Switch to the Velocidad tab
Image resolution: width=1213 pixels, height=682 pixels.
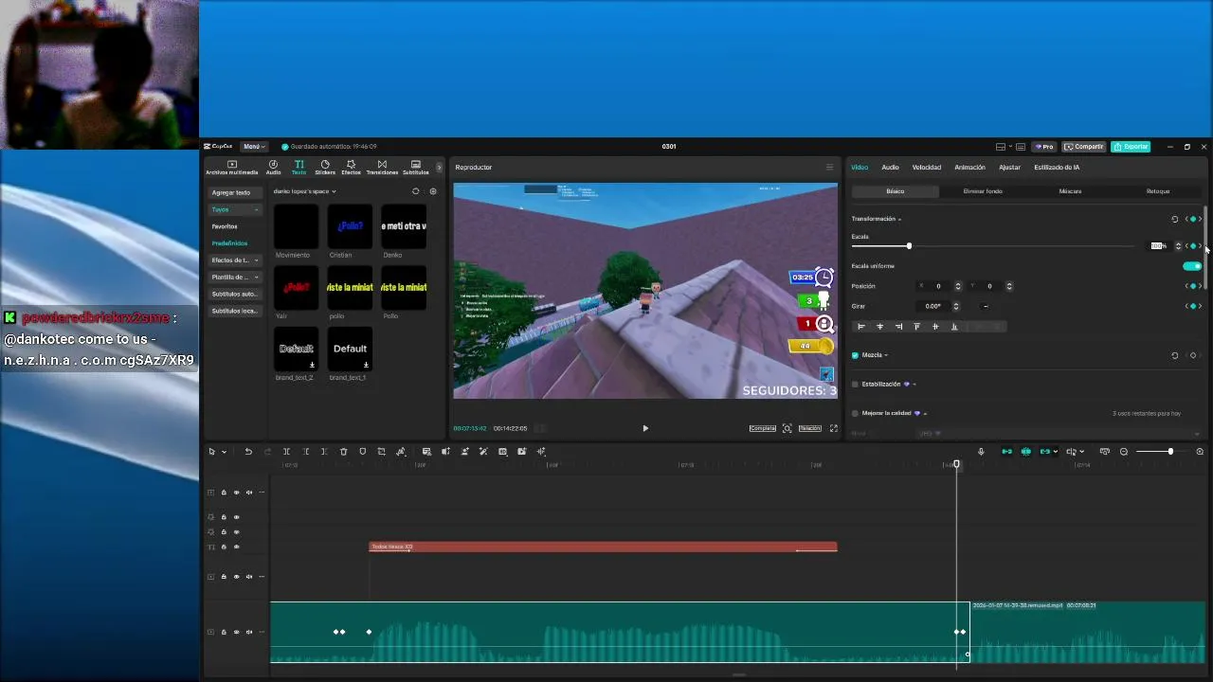point(927,168)
